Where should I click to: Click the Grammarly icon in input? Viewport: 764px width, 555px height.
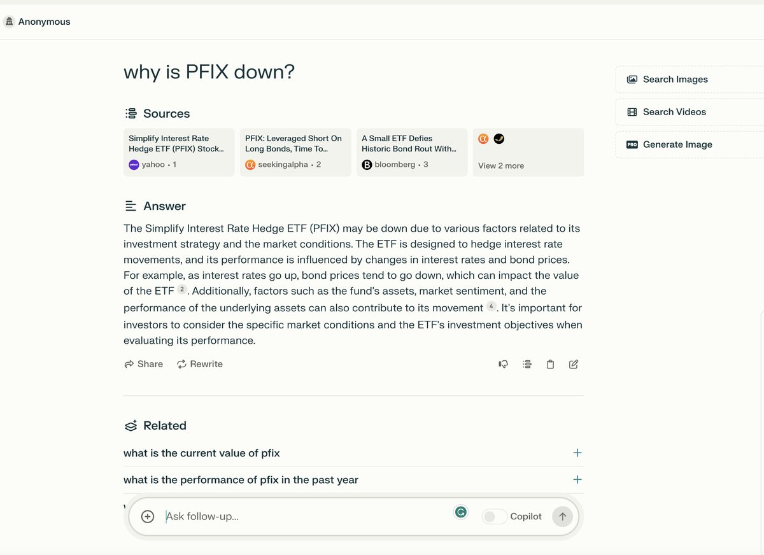pyautogui.click(x=460, y=512)
